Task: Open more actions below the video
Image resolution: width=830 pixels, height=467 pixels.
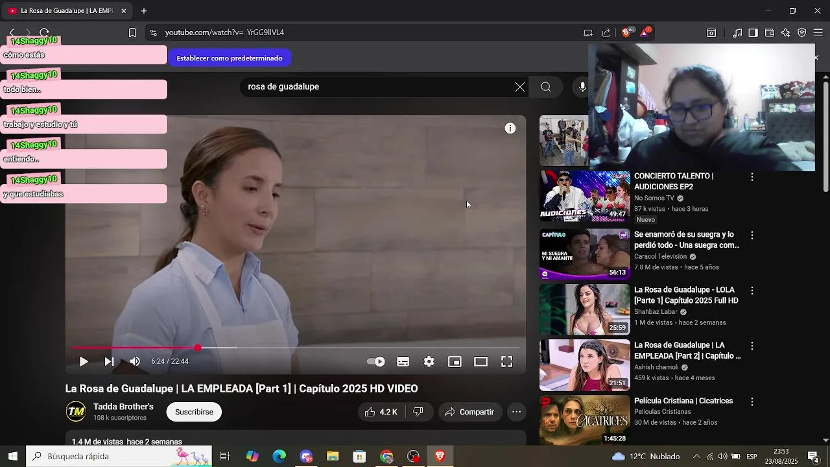Action: pos(516,412)
